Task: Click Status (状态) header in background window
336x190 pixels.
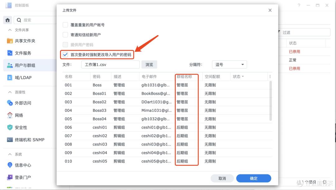Action: 293,43
